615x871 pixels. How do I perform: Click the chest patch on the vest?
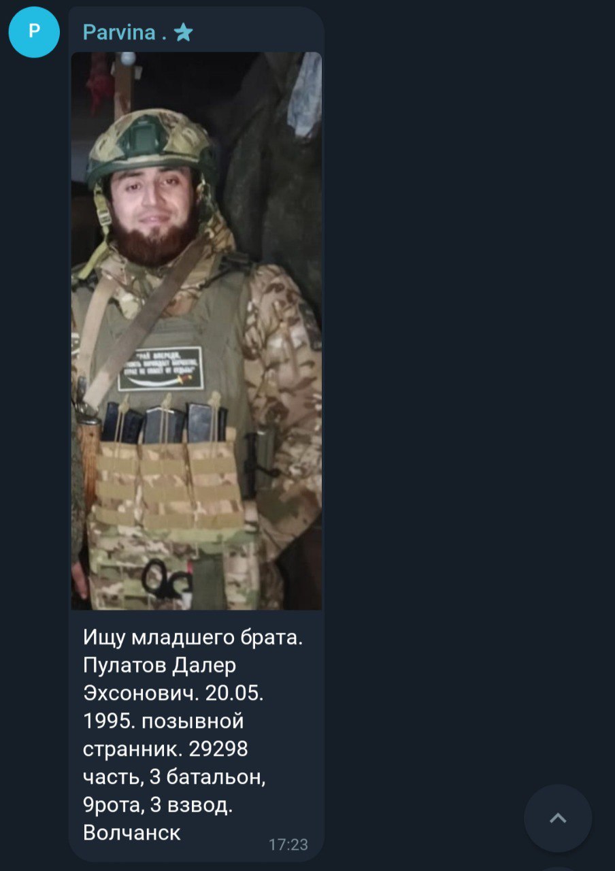click(160, 368)
